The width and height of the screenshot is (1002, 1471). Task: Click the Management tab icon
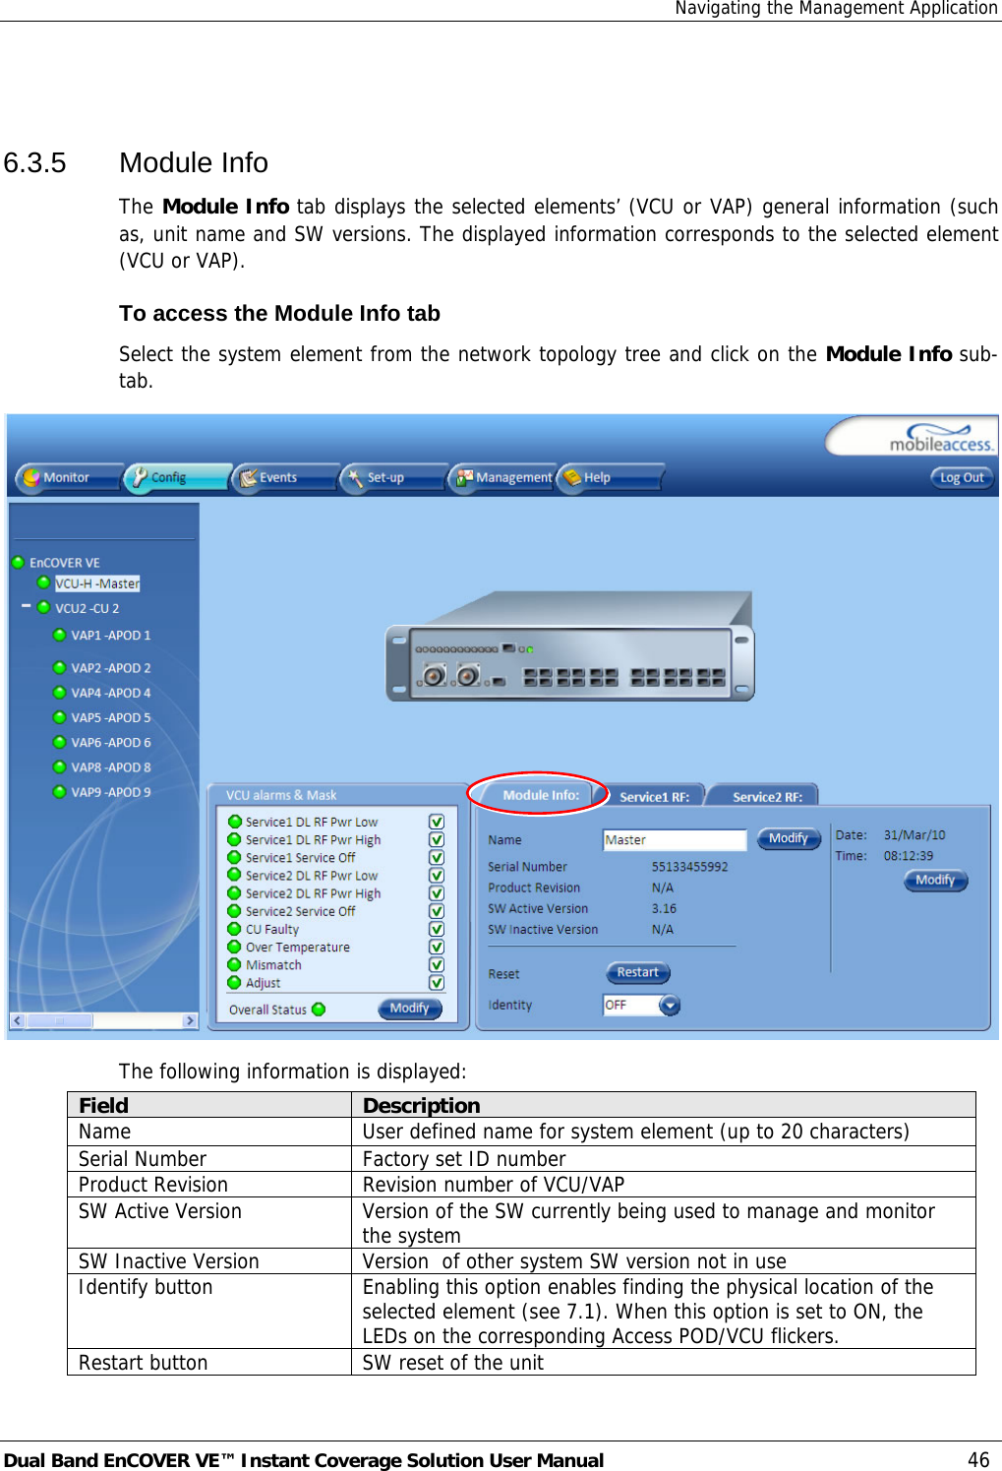click(x=464, y=477)
